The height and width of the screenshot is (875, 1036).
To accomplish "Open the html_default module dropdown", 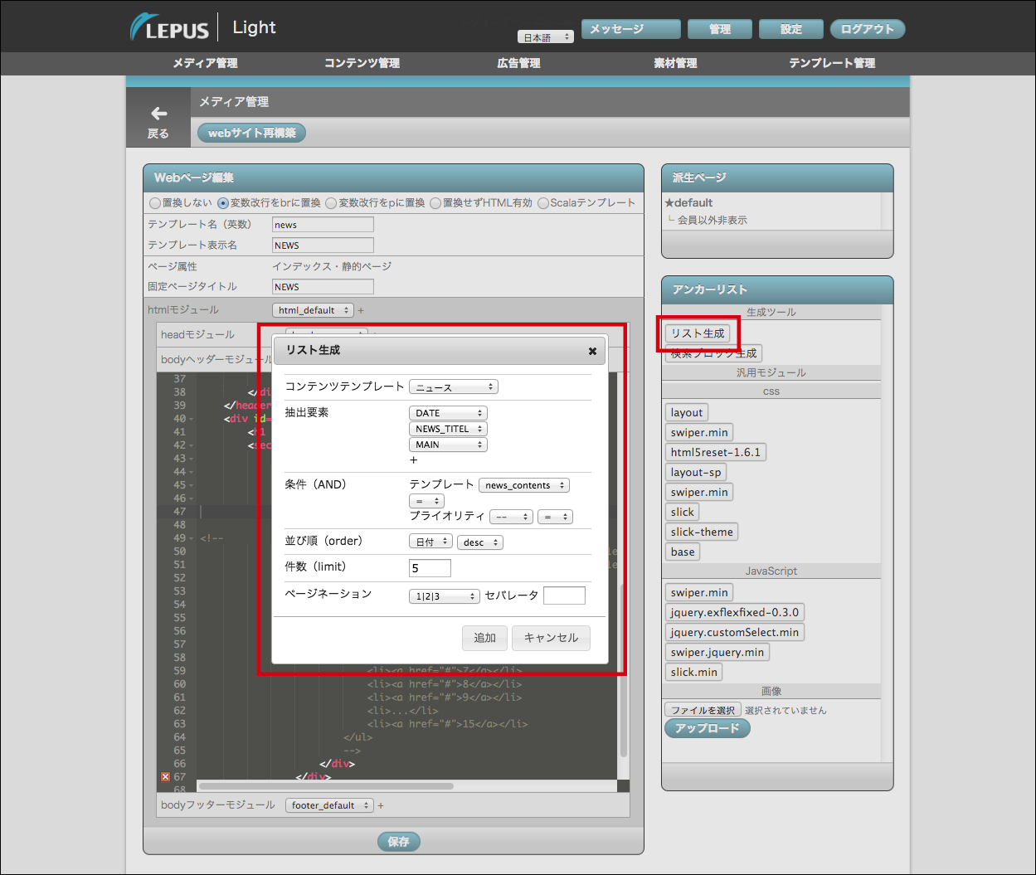I will (x=313, y=310).
